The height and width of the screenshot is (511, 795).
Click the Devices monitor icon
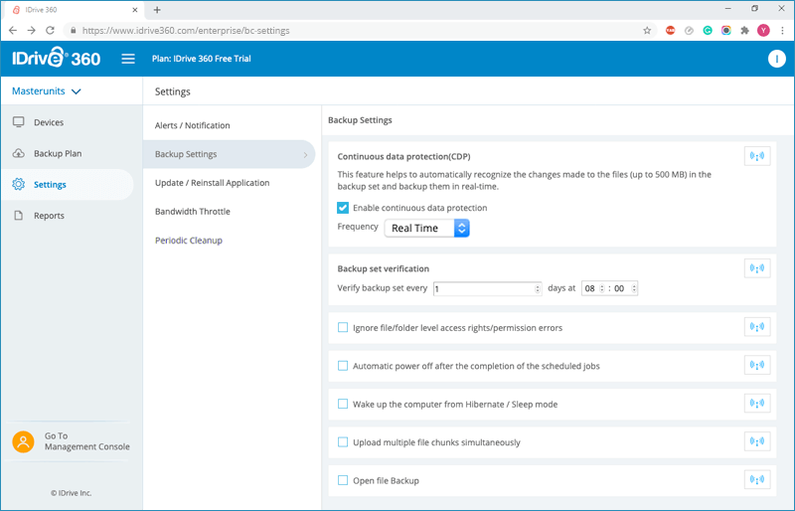(19, 122)
